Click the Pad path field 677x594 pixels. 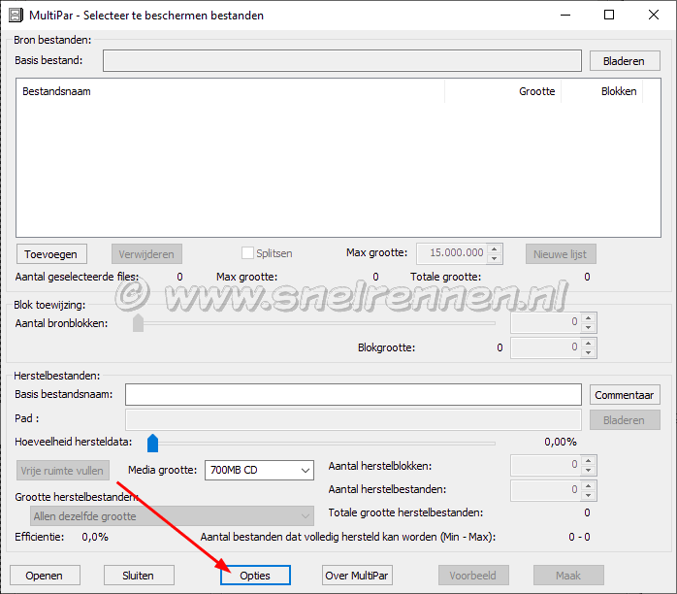pyautogui.click(x=353, y=419)
